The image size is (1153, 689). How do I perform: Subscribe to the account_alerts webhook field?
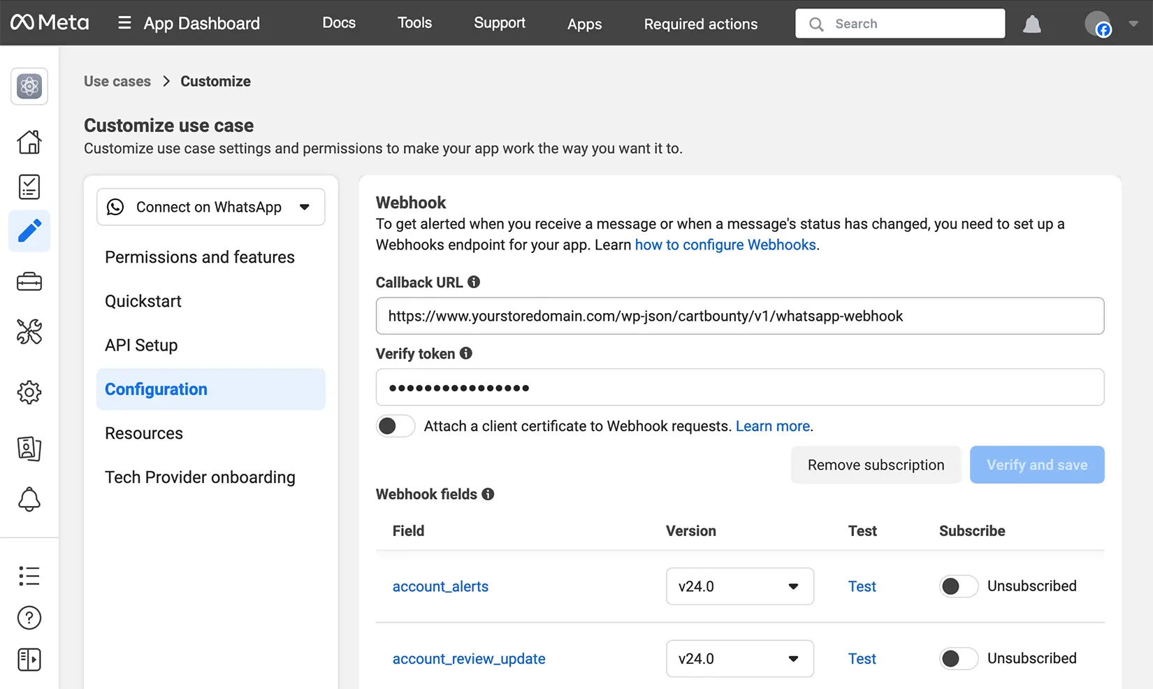coord(958,586)
